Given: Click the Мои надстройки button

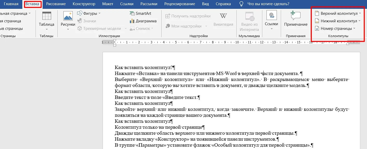Looking at the screenshot, I should (186, 26).
